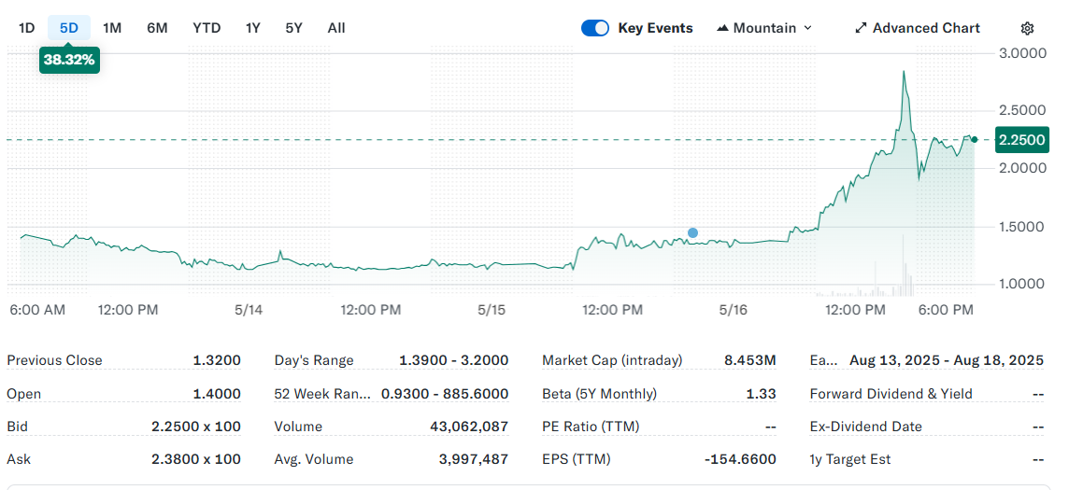1069x490 pixels.
Task: Select the 1D time range
Action: pyautogui.click(x=27, y=28)
